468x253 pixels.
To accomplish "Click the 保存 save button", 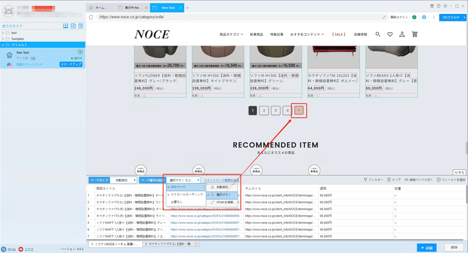I will pyautogui.click(x=454, y=247).
